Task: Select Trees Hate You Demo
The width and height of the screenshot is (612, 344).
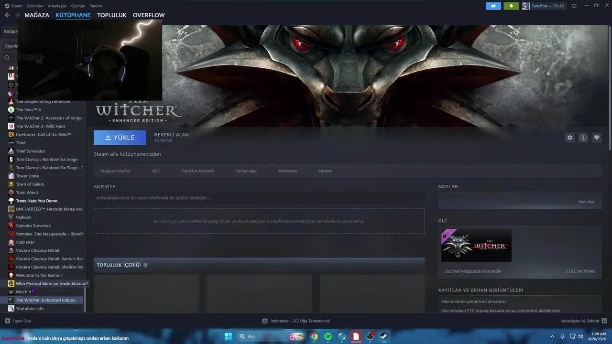Action: (36, 201)
